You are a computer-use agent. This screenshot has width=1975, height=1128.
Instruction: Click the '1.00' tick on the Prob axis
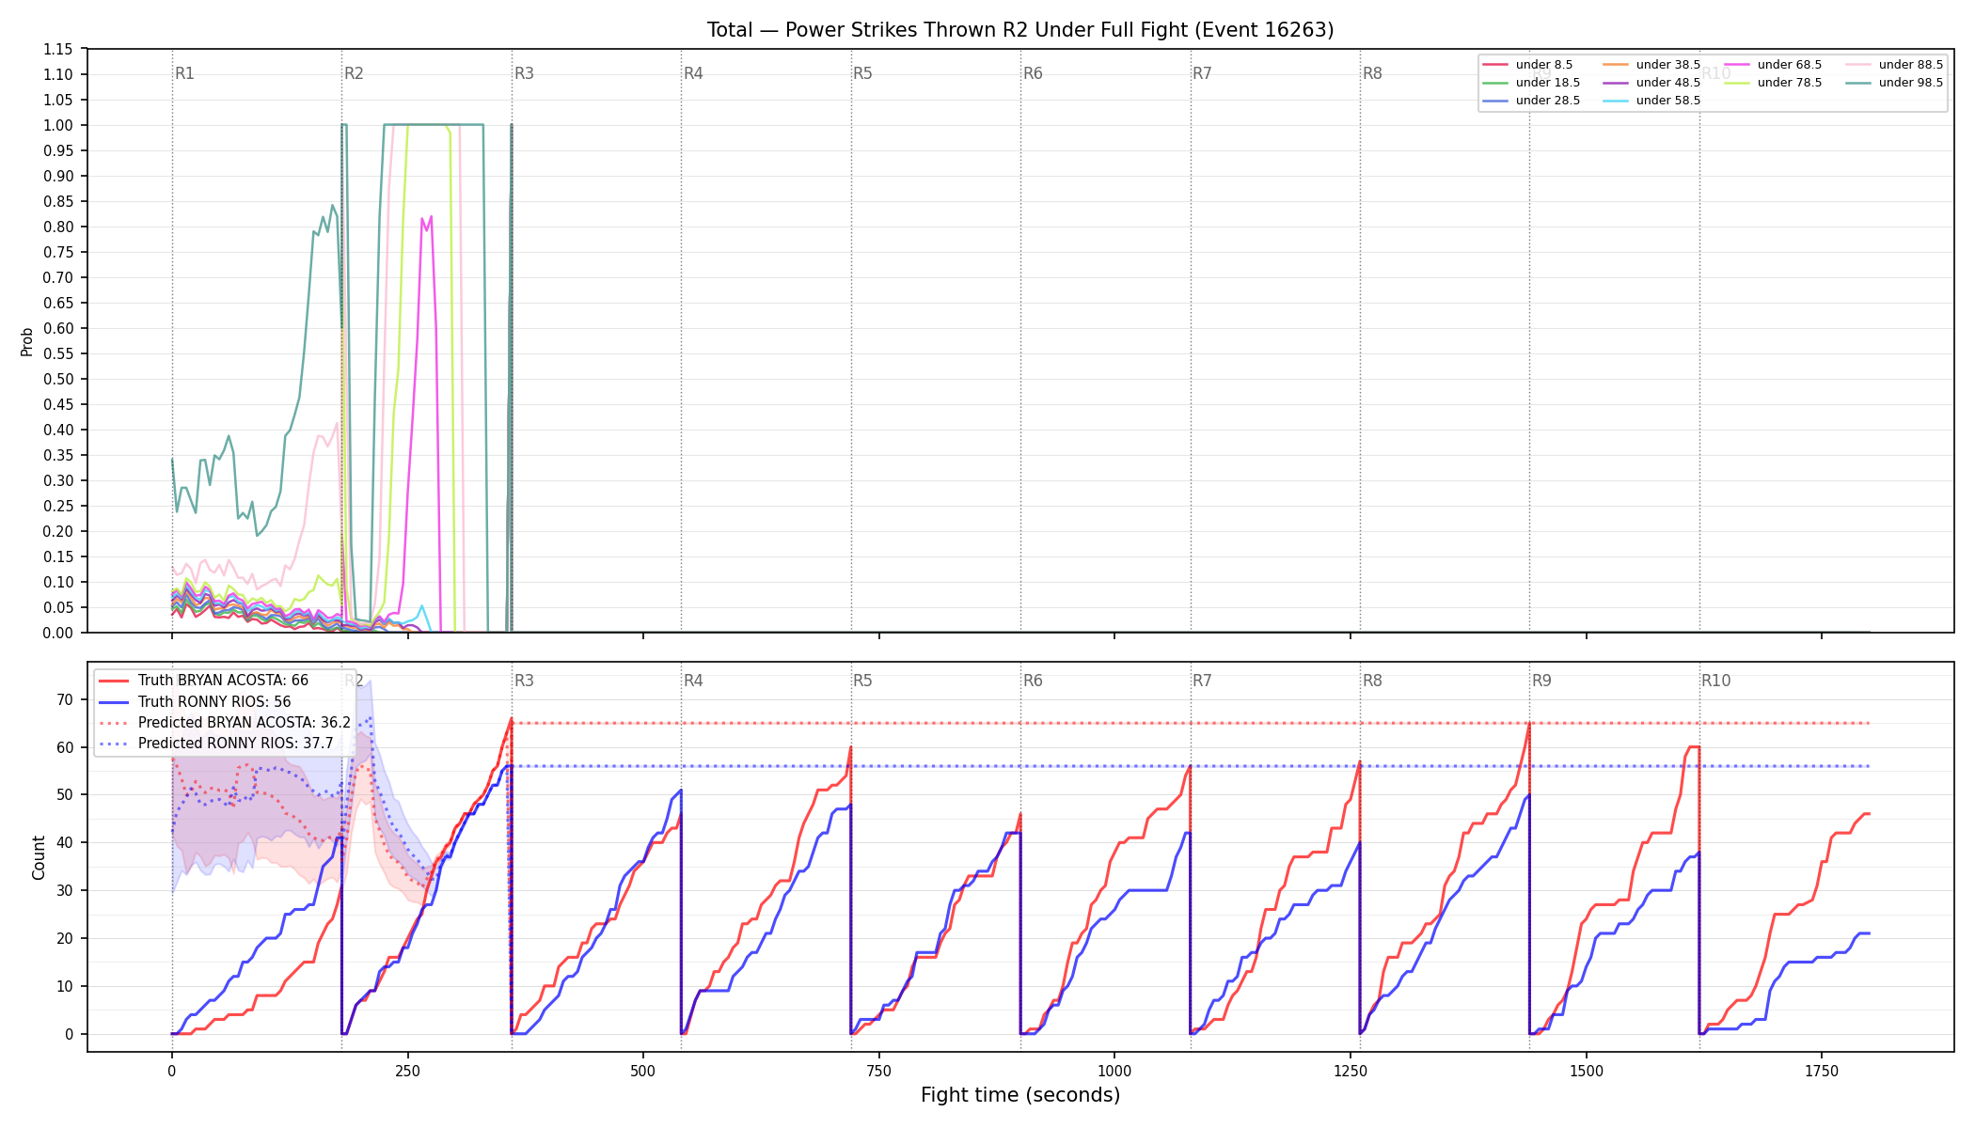click(x=58, y=125)
